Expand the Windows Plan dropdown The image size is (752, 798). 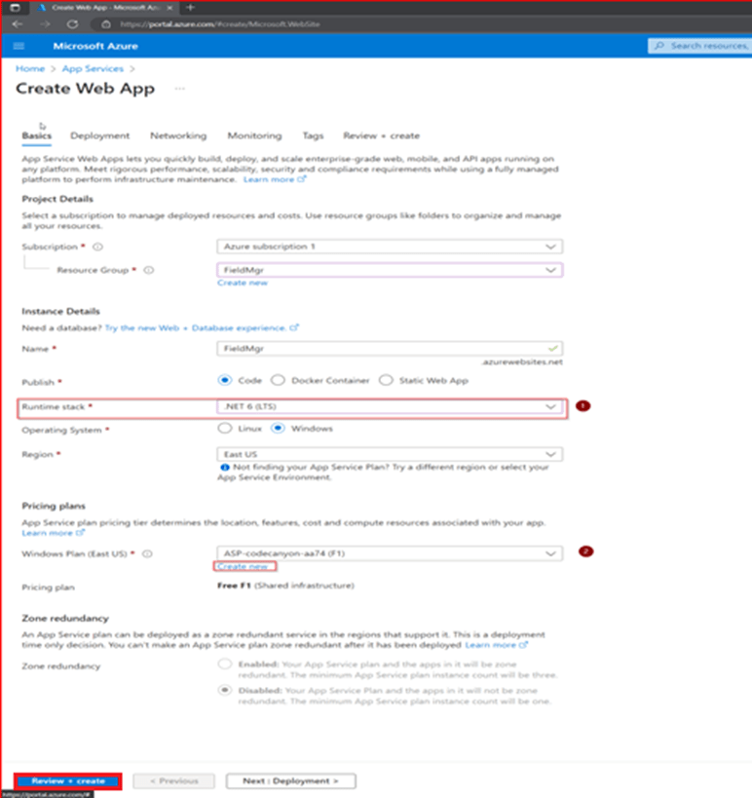coord(390,553)
